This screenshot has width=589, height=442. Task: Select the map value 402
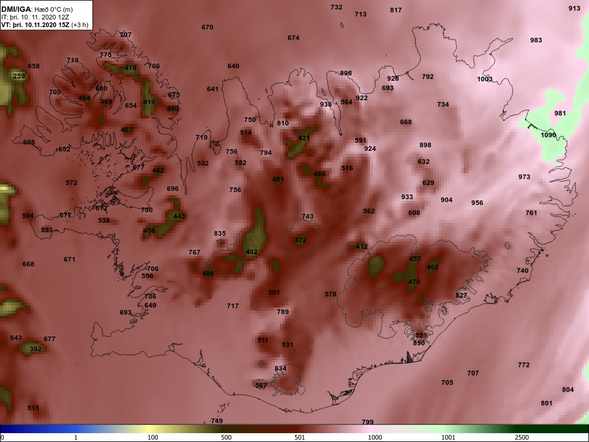(252, 252)
